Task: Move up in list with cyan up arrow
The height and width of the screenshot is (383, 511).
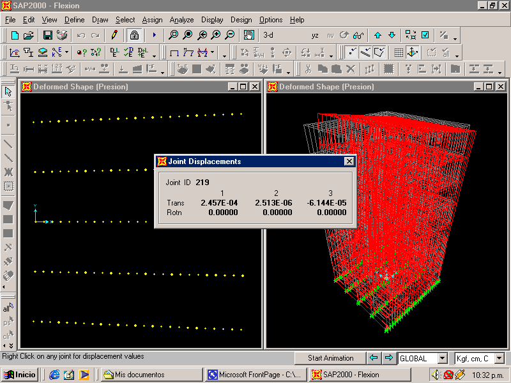Action: click(x=378, y=35)
